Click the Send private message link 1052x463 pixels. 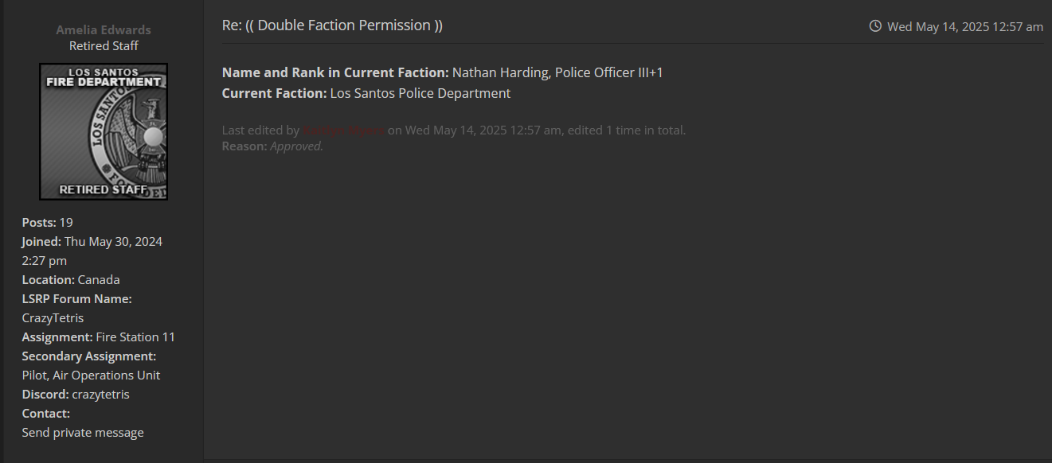point(83,433)
